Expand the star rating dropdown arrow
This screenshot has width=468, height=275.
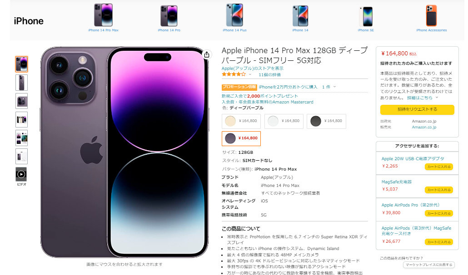250,74
